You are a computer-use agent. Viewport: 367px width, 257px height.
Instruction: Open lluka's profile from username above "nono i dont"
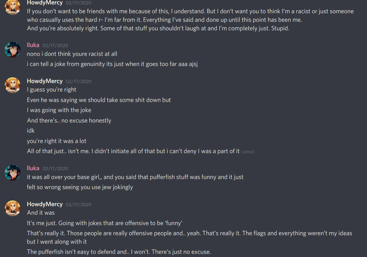[x=33, y=45]
